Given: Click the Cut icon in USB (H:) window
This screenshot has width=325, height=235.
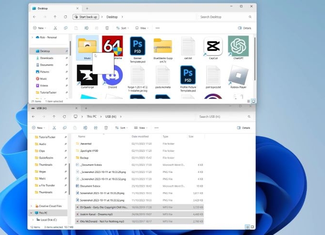Looking at the screenshot, I should tap(54, 128).
